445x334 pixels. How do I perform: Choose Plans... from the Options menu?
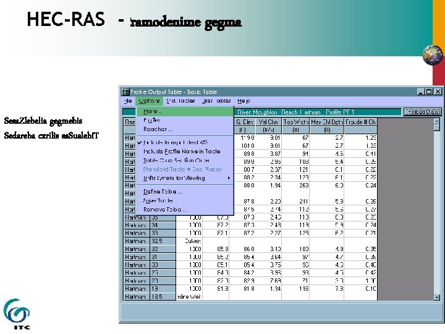click(185, 111)
